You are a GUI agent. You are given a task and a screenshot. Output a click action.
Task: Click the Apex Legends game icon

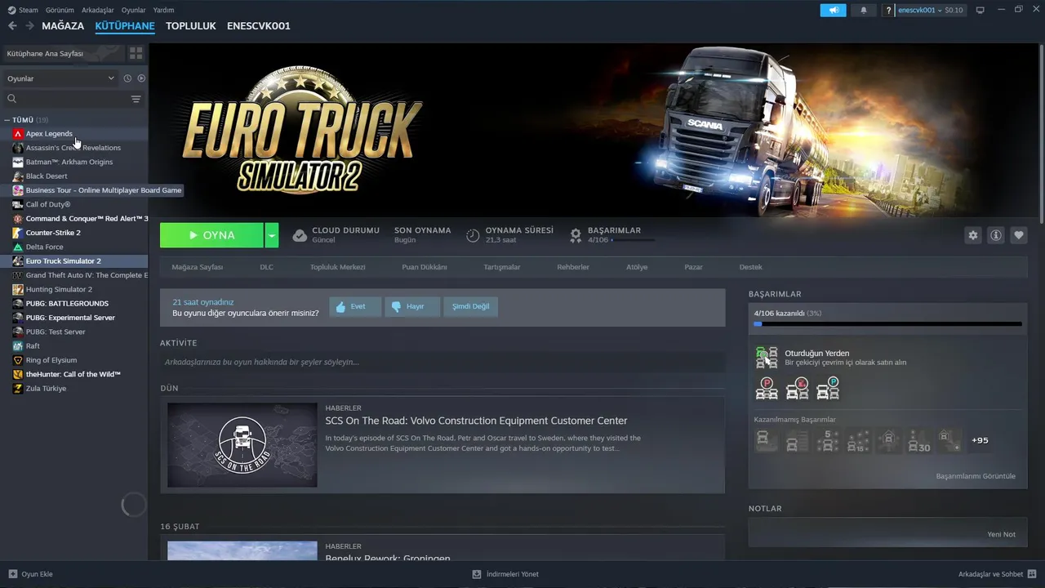(x=18, y=134)
